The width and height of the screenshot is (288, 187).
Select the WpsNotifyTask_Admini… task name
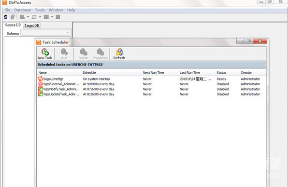[61, 89]
